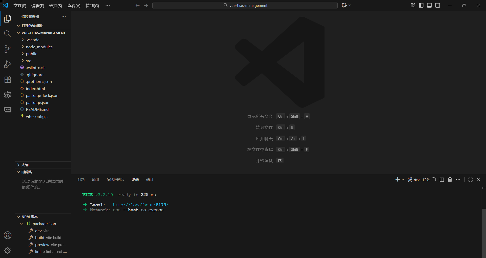Expand the public folder
Image resolution: width=486 pixels, height=258 pixels.
pos(43,54)
